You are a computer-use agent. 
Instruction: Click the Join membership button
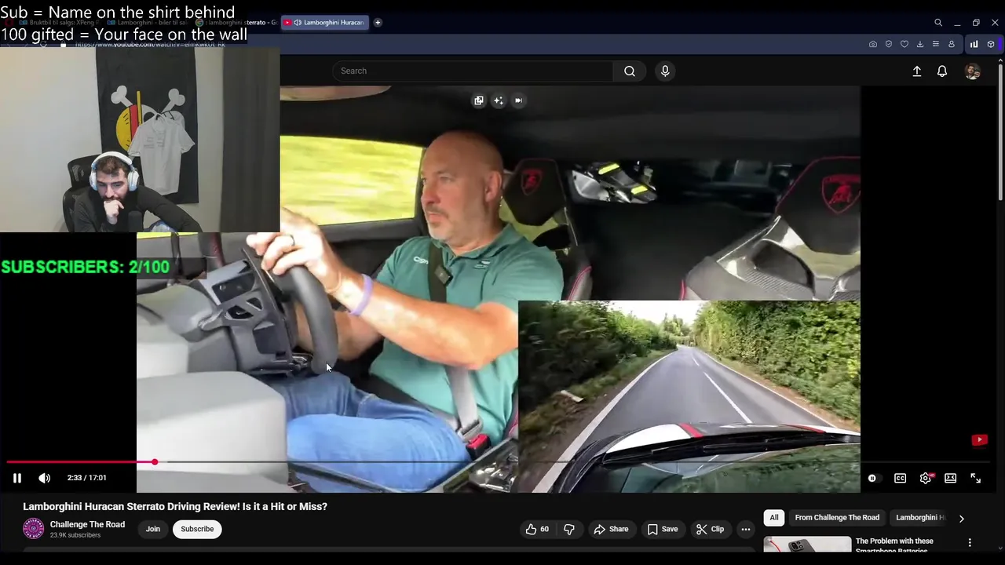[153, 529]
